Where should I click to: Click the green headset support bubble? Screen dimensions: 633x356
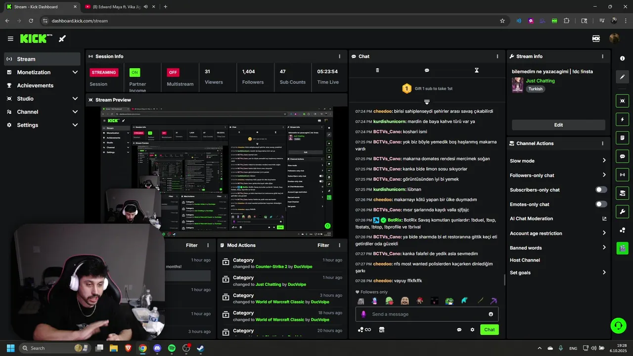[x=618, y=325]
